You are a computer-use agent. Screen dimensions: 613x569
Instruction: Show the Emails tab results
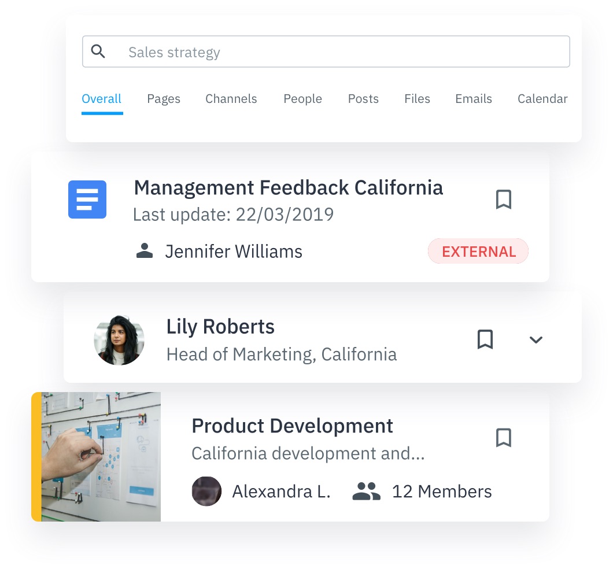click(x=474, y=99)
